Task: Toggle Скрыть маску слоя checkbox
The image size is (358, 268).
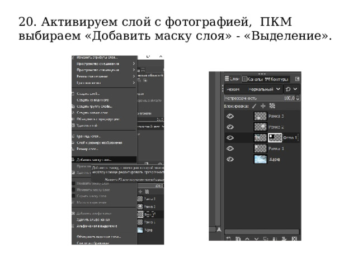Action: [73, 196]
